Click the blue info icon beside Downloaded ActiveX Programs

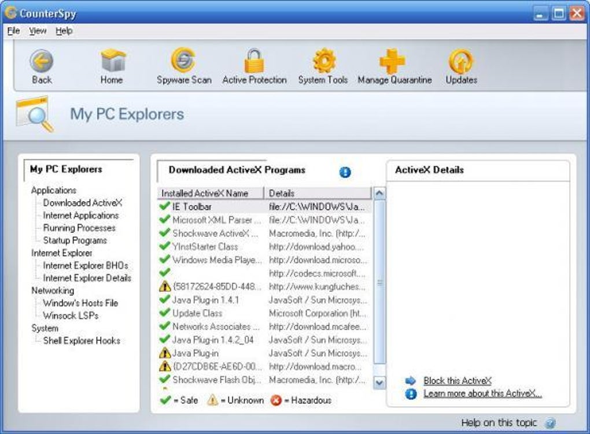point(345,172)
